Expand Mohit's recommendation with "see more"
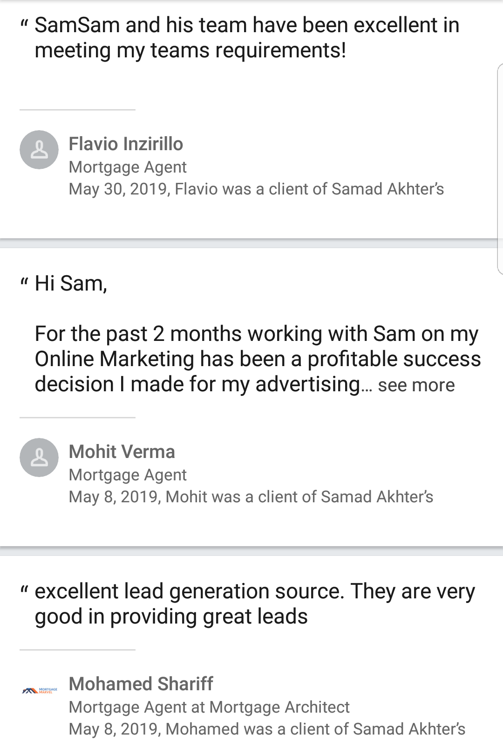This screenshot has height=756, width=503. point(416,385)
